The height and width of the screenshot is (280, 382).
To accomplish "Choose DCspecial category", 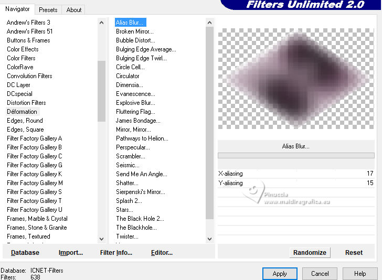I will coord(19,94).
